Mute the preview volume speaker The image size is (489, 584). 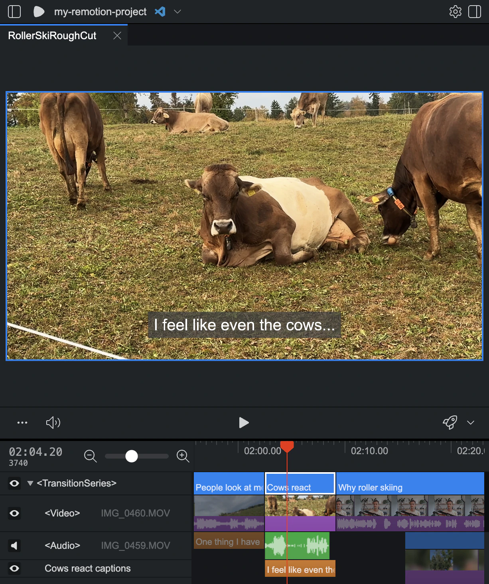[53, 423]
